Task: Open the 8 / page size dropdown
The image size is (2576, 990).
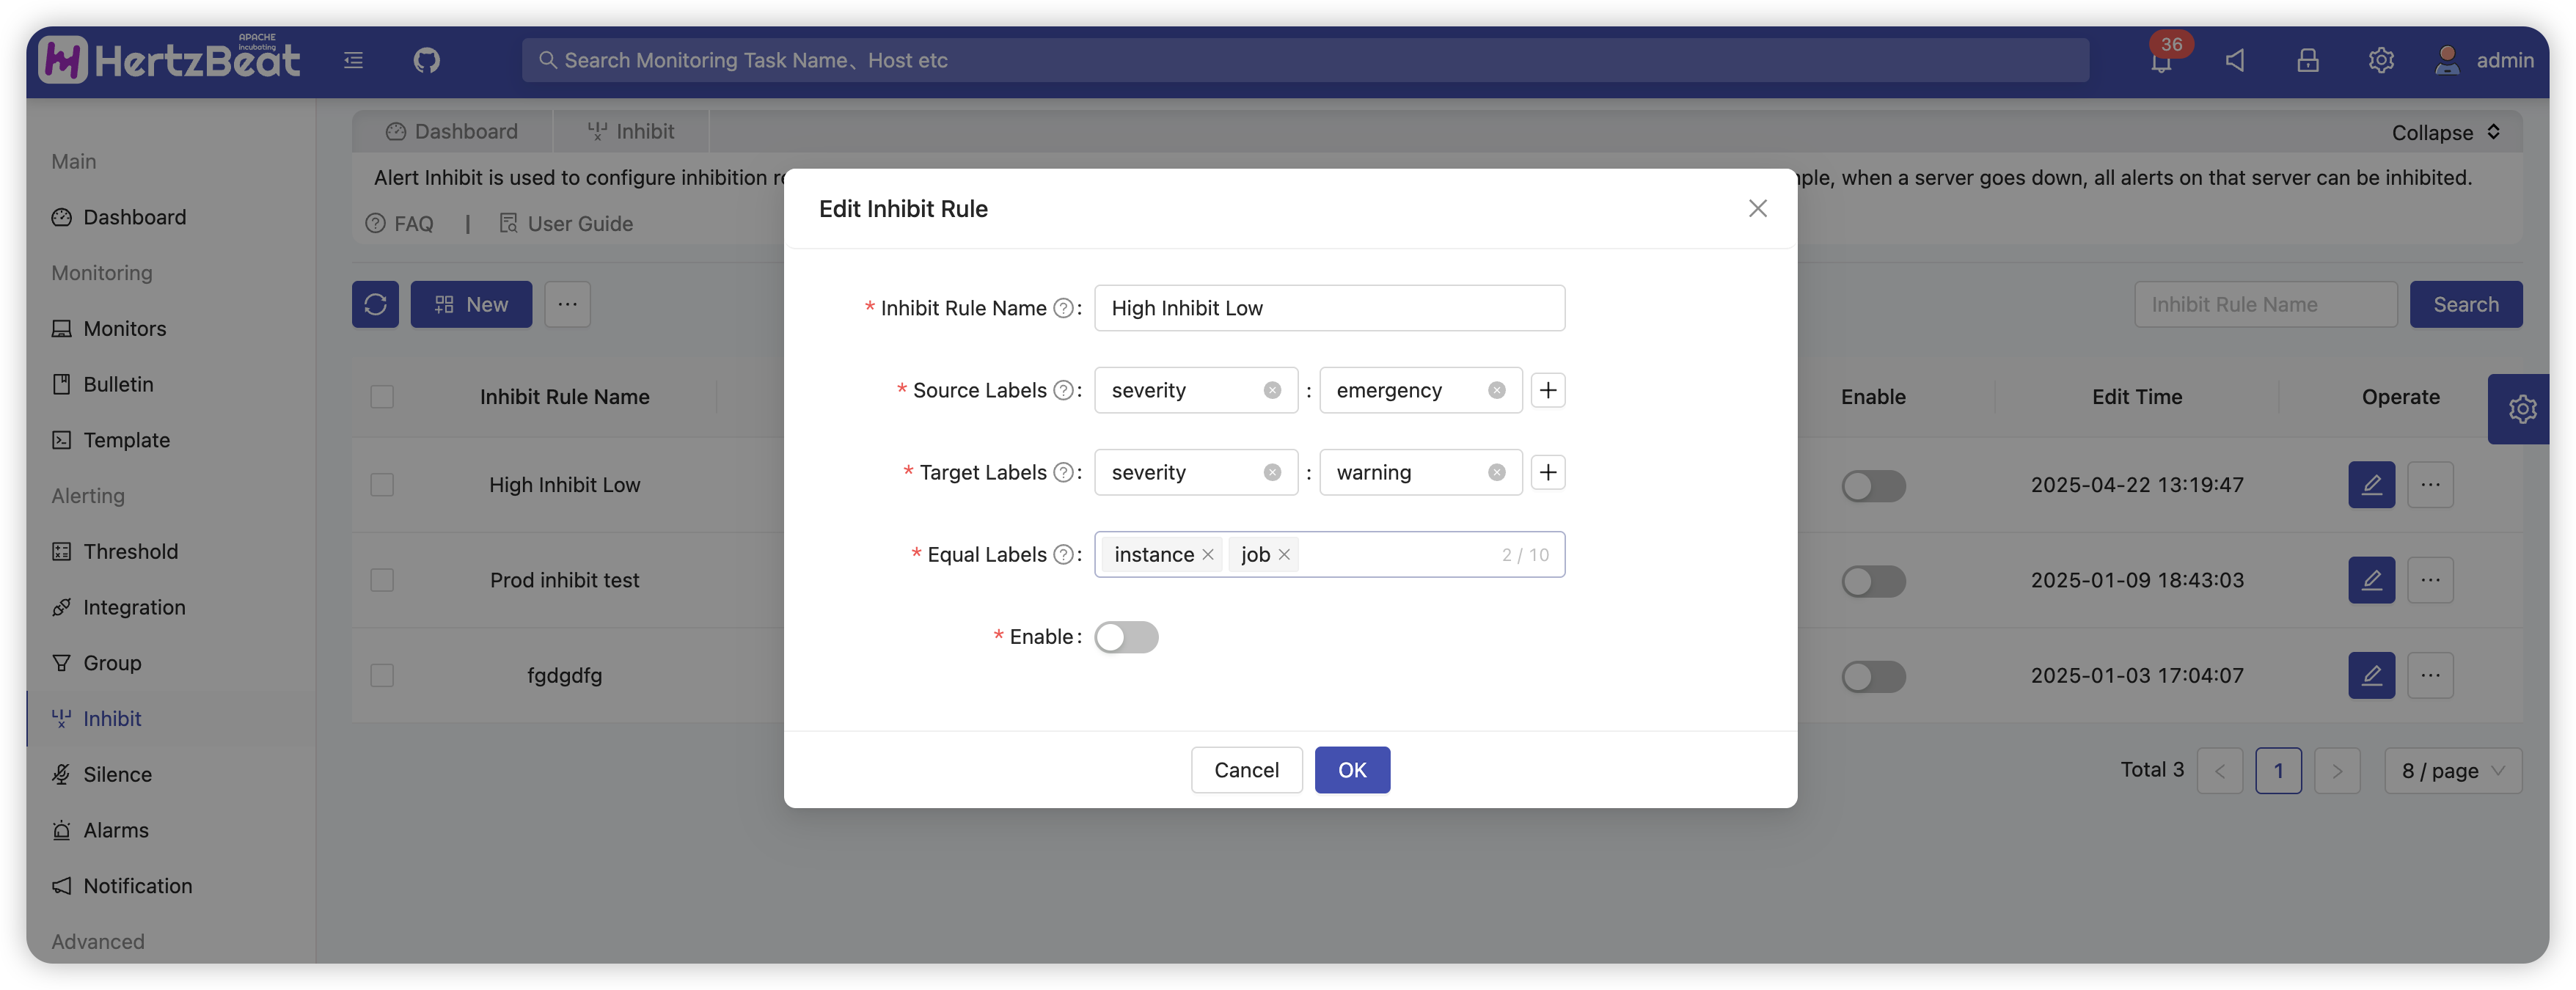Action: (2452, 770)
